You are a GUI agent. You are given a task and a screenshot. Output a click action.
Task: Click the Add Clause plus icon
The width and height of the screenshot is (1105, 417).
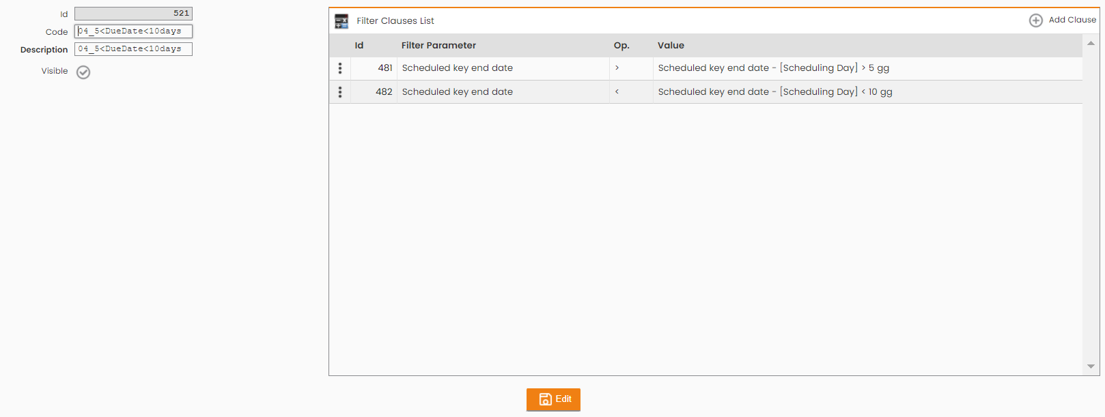point(1036,20)
